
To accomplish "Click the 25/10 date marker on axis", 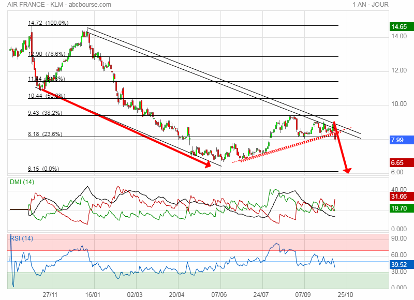I will pos(346,293).
